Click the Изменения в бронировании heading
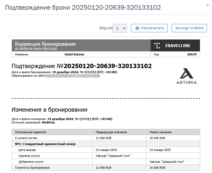This screenshot has width=212, height=173. pyautogui.click(x=50, y=110)
